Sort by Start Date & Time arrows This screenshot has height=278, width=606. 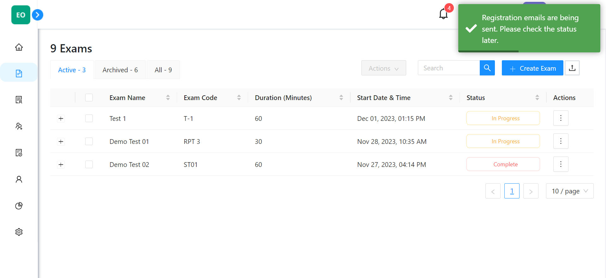point(451,98)
